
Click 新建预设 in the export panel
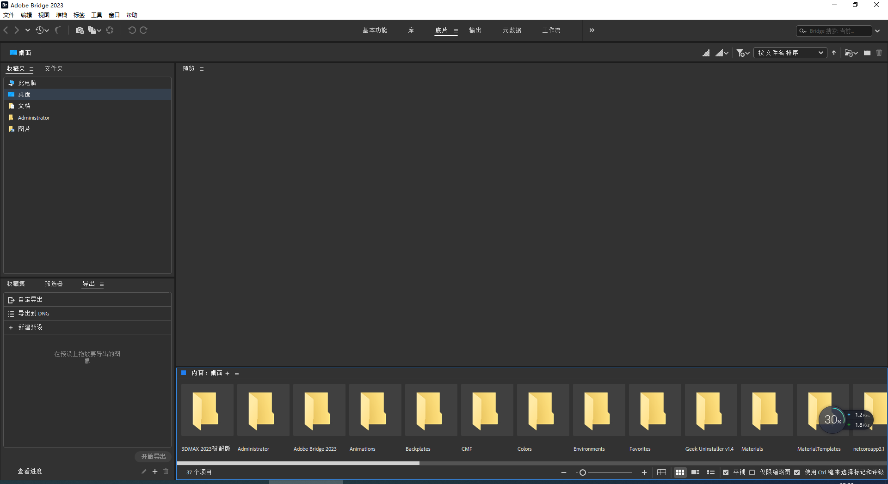(30, 327)
